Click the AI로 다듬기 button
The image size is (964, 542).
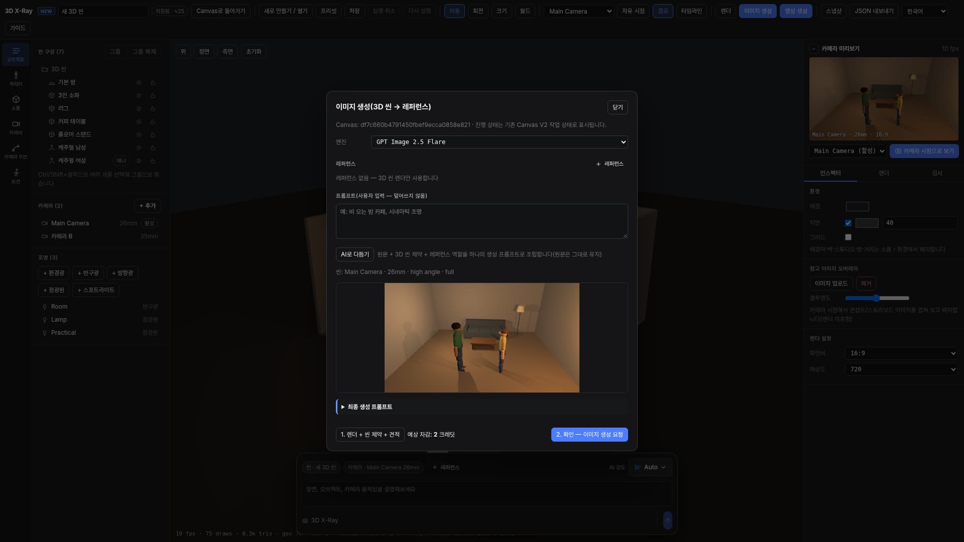point(354,254)
